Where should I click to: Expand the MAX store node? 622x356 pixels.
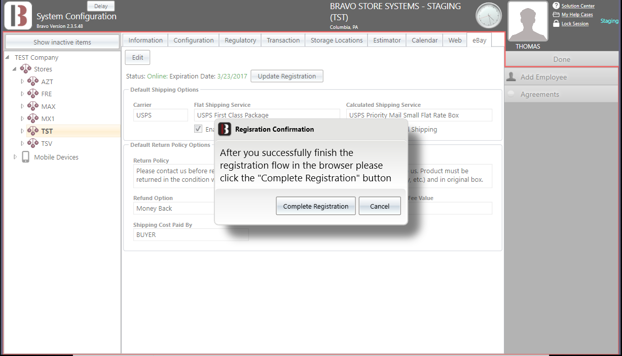click(x=22, y=106)
